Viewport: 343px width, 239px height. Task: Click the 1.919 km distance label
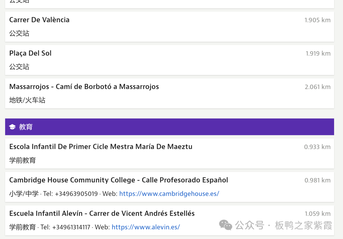(318, 53)
